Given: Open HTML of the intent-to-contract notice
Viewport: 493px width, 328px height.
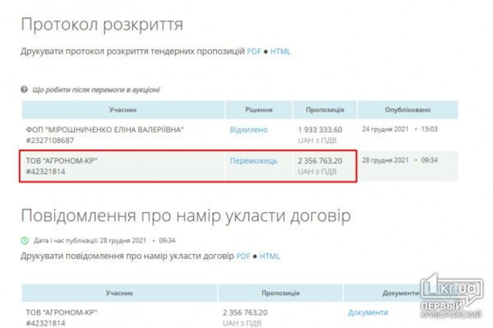Looking at the screenshot, I should (270, 256).
